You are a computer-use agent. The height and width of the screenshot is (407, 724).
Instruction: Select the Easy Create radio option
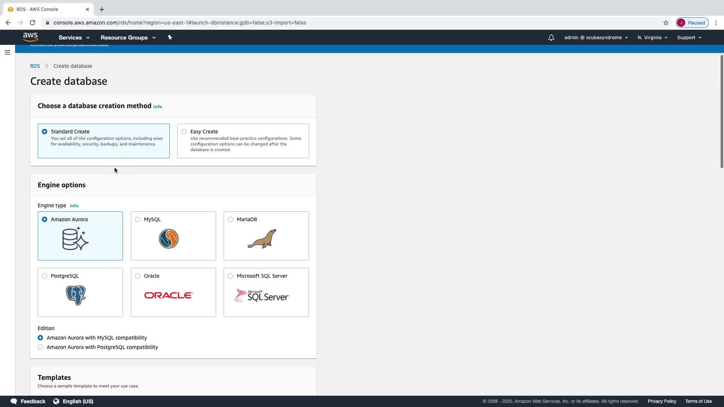pyautogui.click(x=184, y=132)
